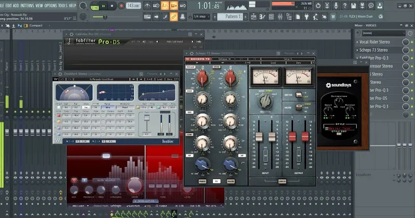
Task: Click the question mark help icon
Action: click(344, 6)
